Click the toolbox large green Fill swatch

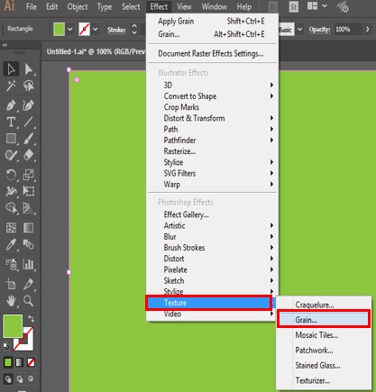pyautogui.click(x=13, y=326)
